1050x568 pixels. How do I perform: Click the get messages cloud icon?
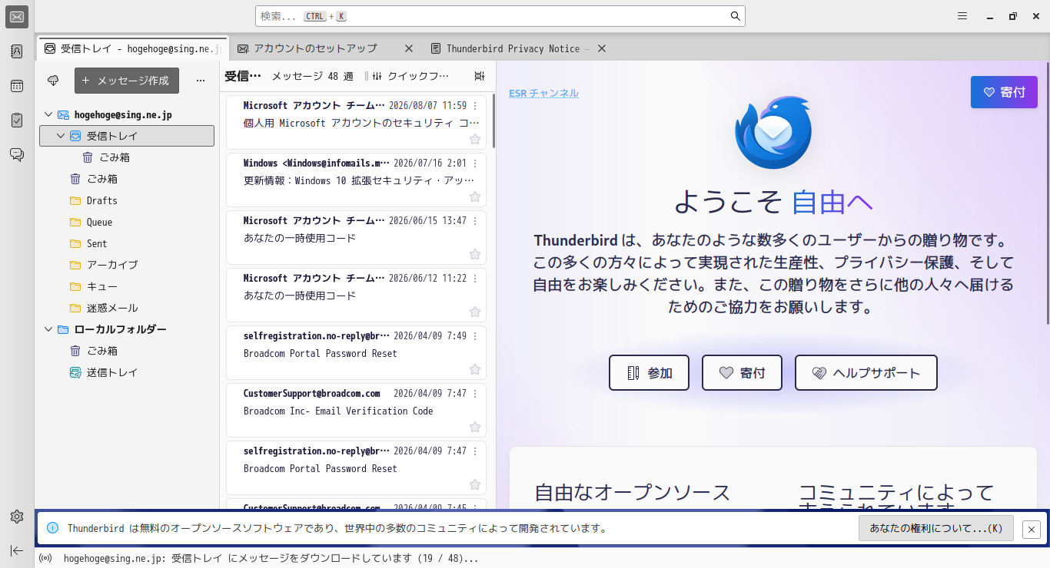tap(53, 81)
